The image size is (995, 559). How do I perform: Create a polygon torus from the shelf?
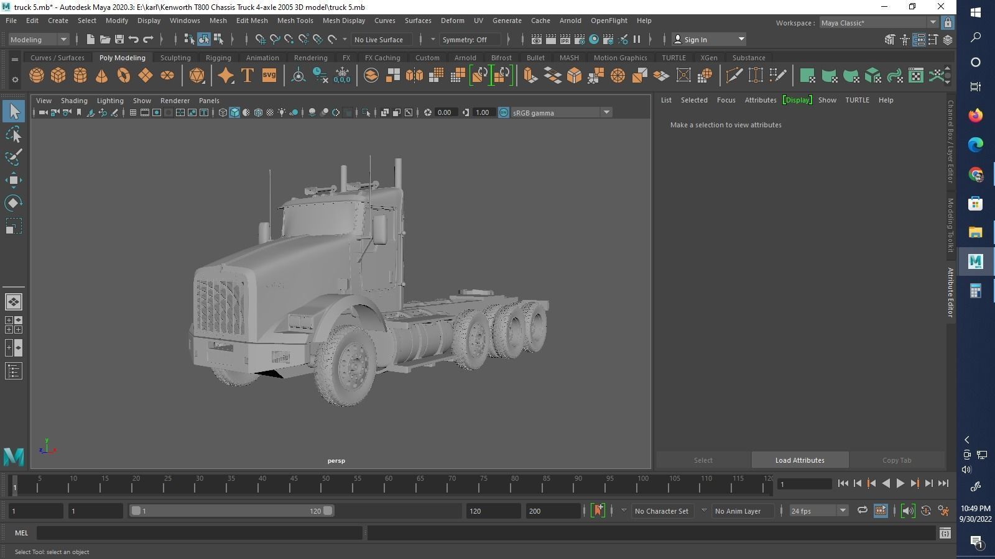124,76
